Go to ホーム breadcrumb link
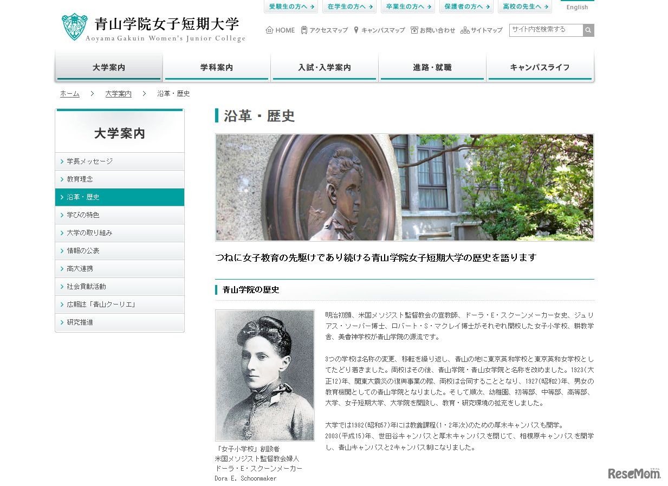 coord(70,94)
